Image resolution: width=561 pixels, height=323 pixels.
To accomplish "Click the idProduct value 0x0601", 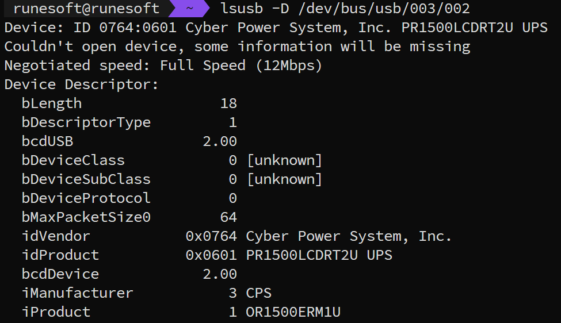I will (x=211, y=255).
